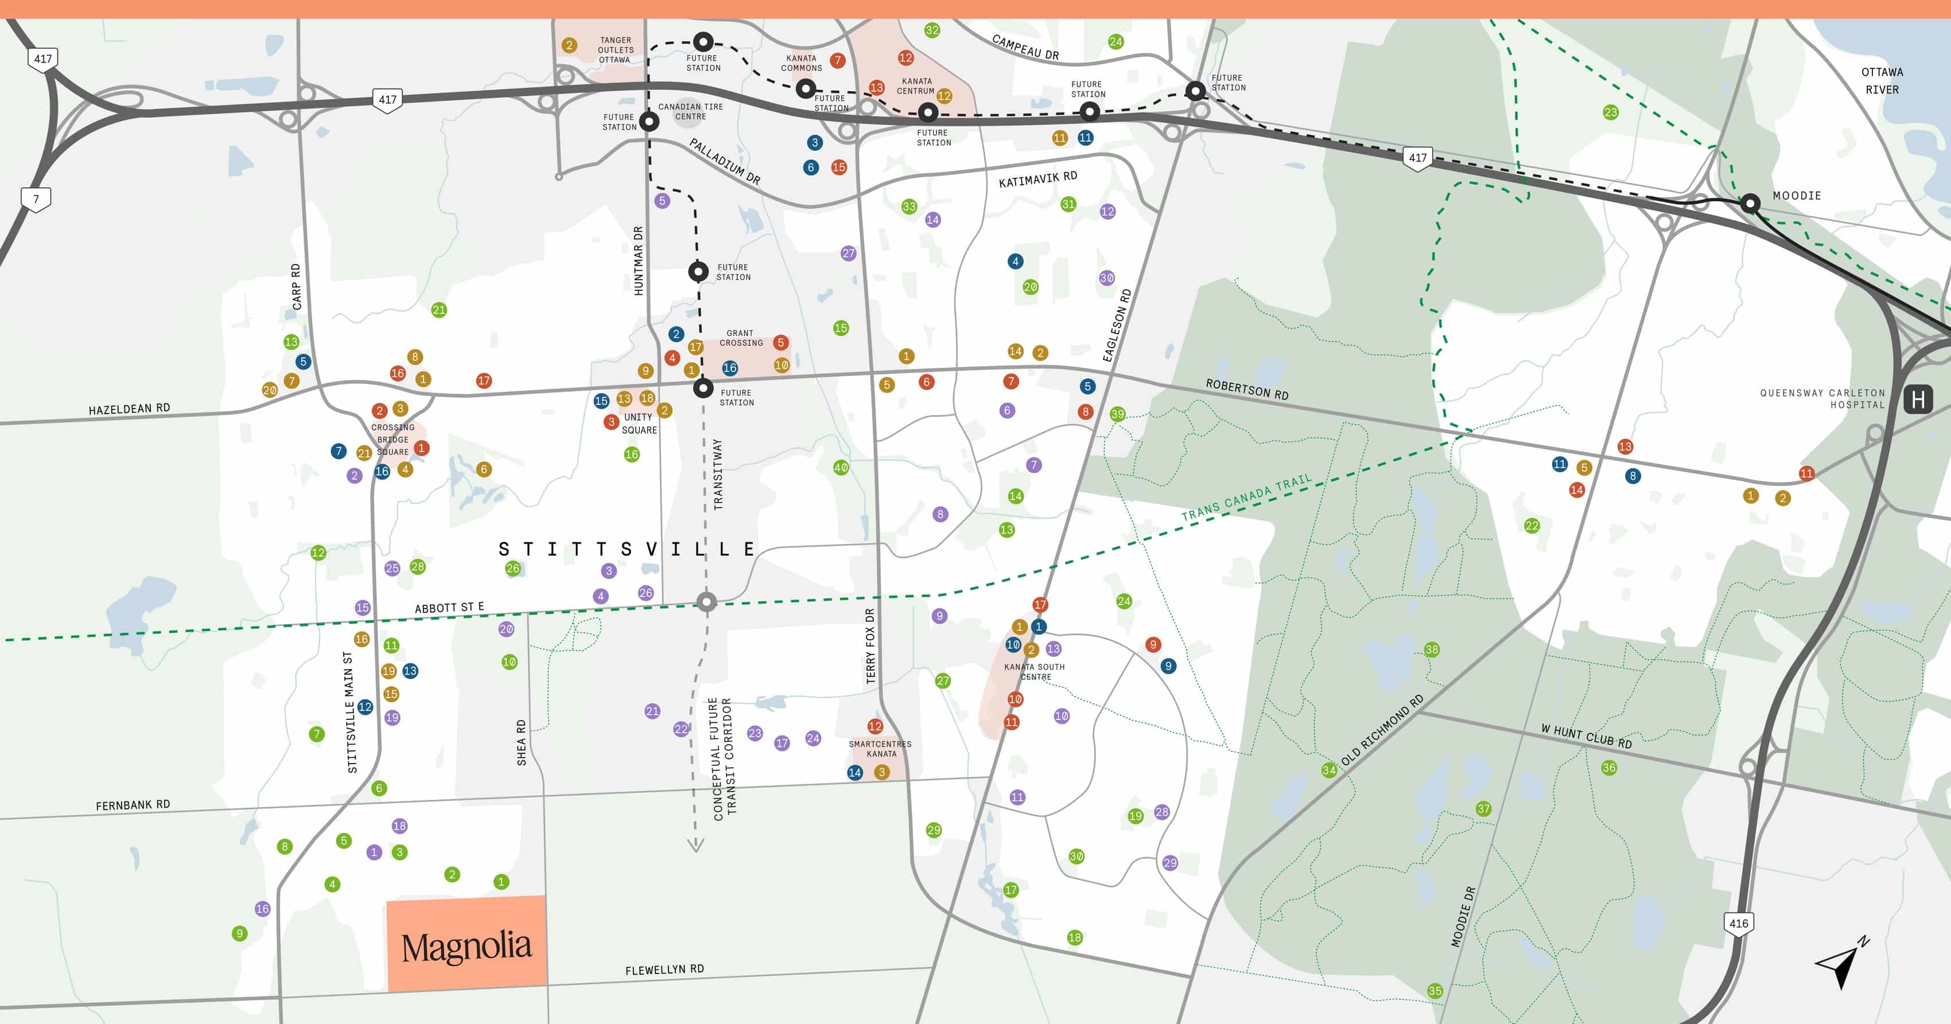Click the STITTSVILLE area label
This screenshot has width=1951, height=1024.
point(627,549)
